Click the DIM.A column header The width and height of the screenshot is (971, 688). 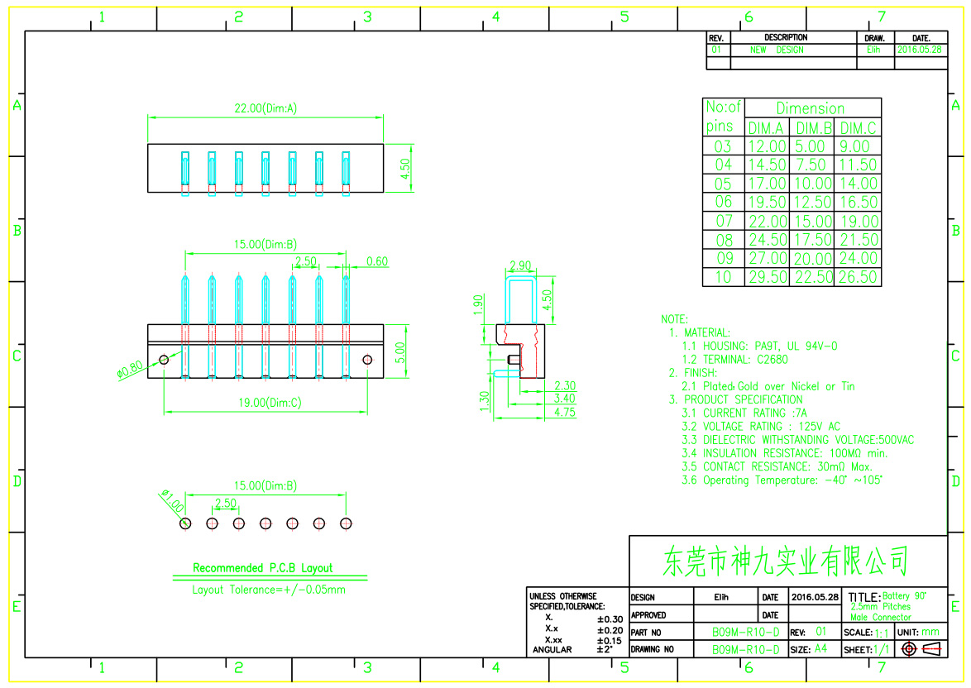pyautogui.click(x=766, y=128)
